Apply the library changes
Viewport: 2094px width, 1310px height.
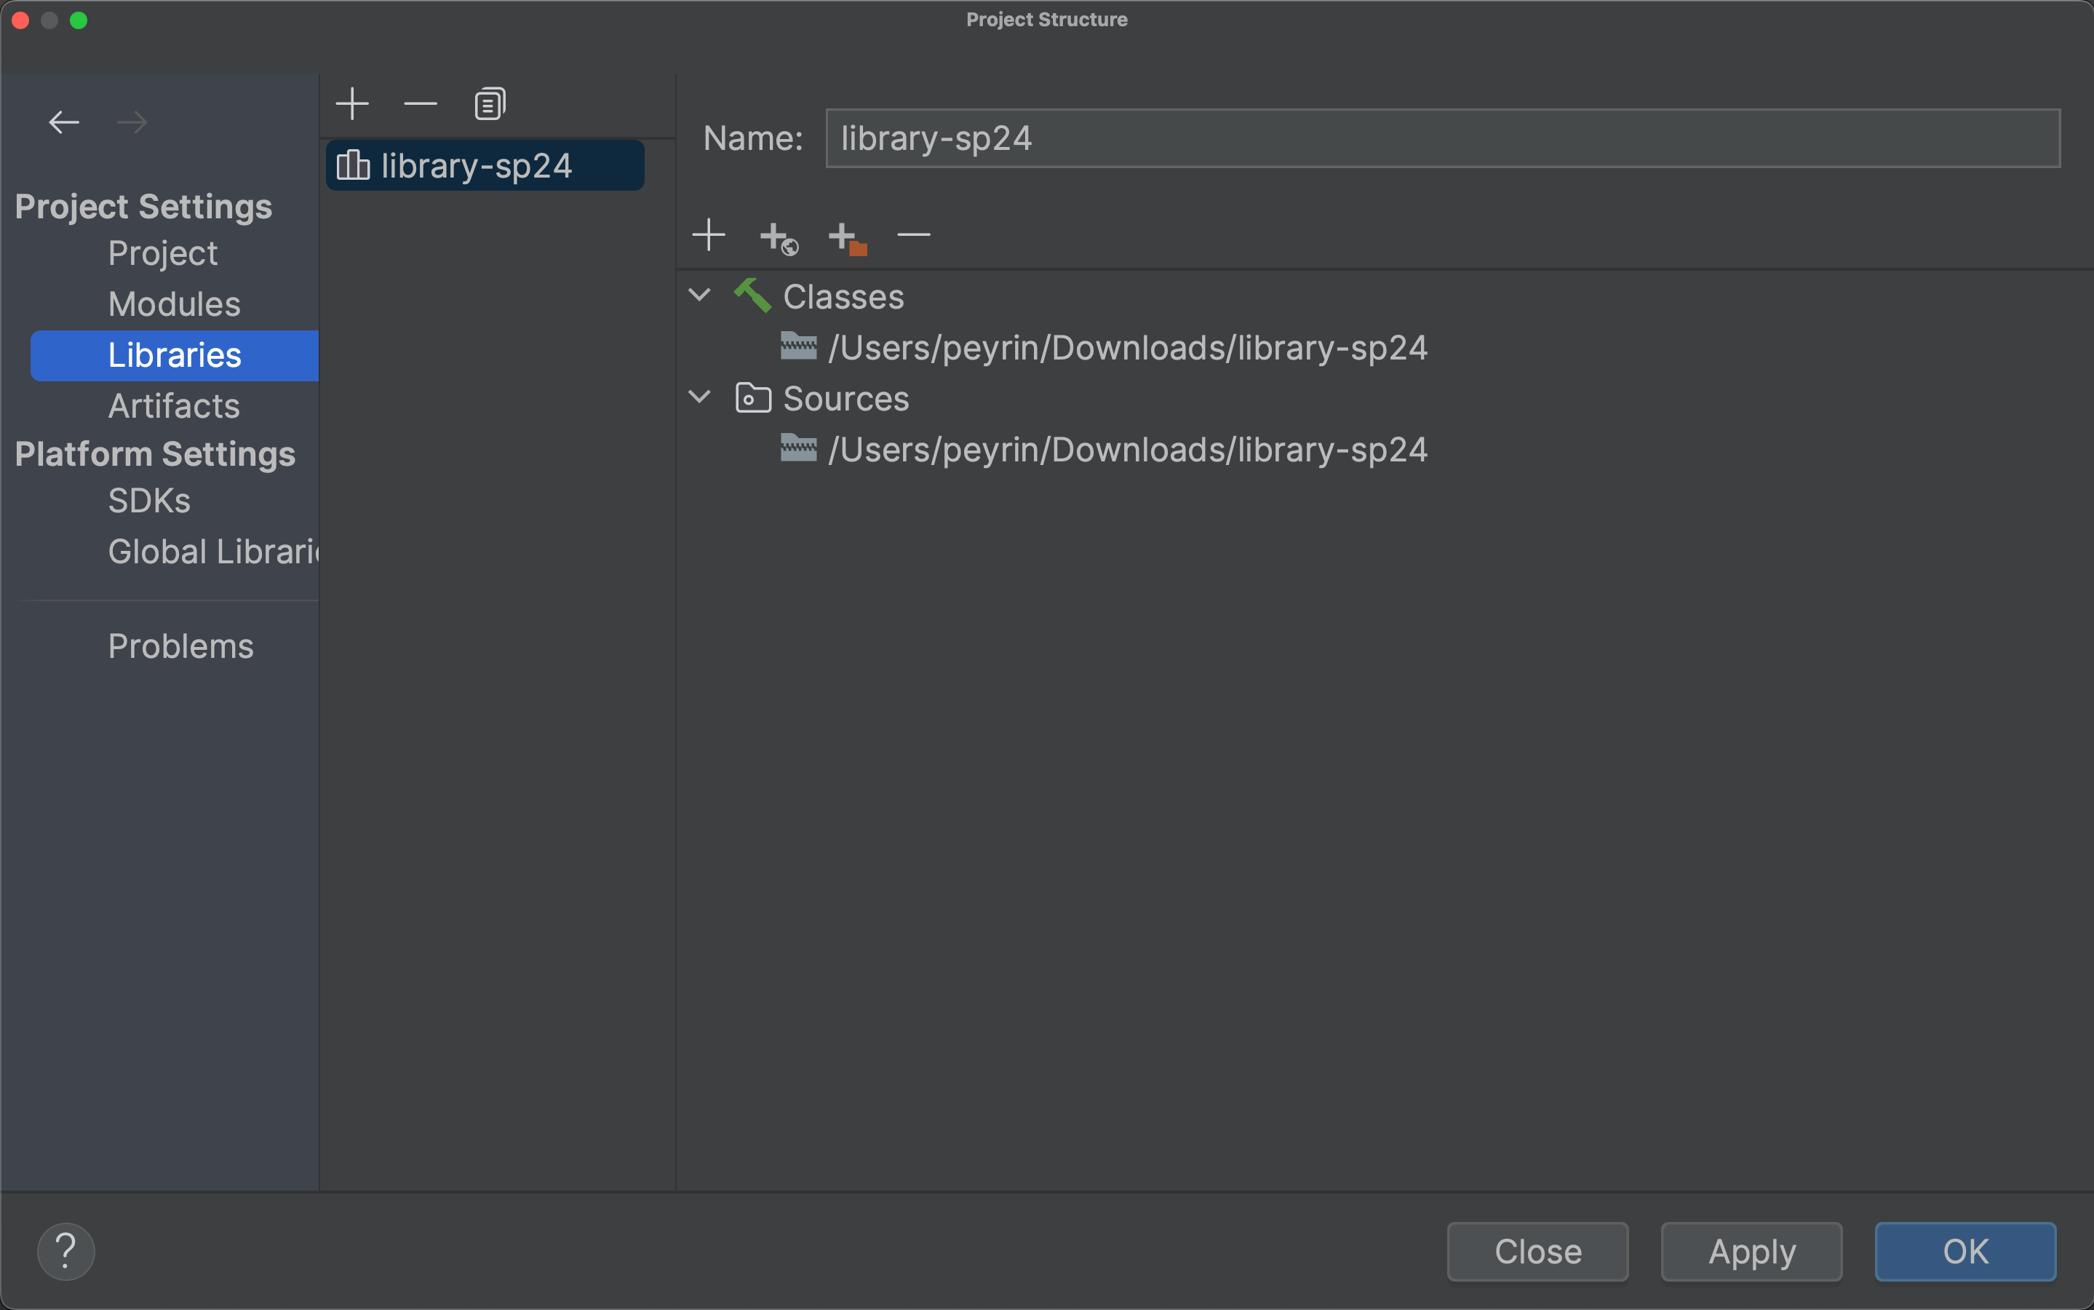coord(1750,1251)
